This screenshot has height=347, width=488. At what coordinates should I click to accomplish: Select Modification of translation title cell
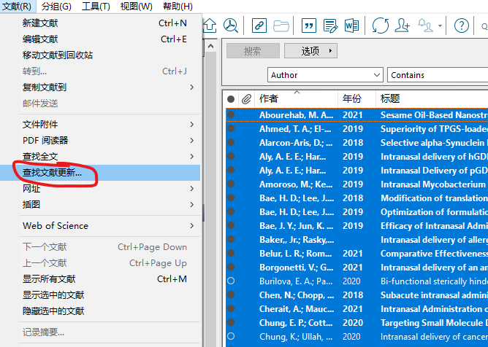[x=434, y=198]
